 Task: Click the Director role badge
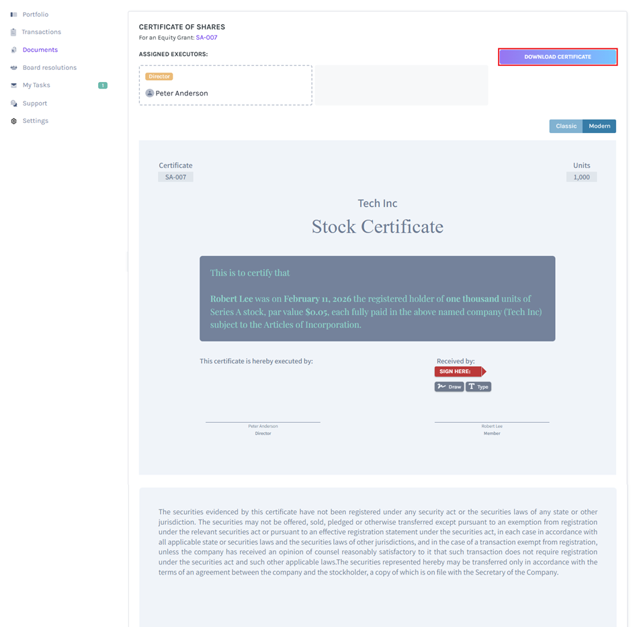pyautogui.click(x=159, y=76)
